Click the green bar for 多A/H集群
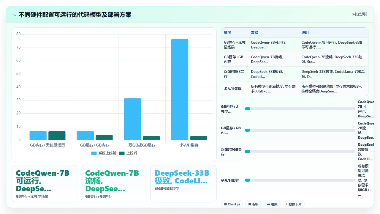 point(199,138)
